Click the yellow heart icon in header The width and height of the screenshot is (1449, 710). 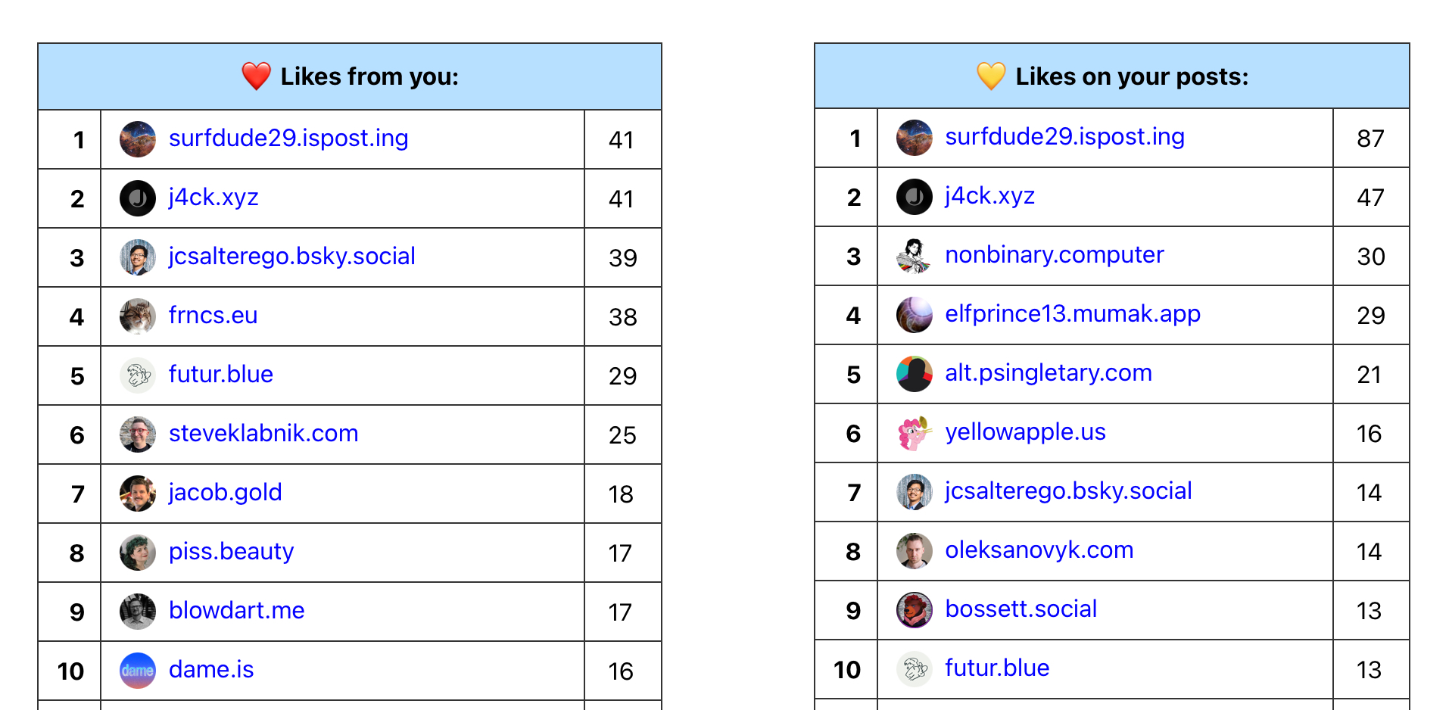point(990,76)
